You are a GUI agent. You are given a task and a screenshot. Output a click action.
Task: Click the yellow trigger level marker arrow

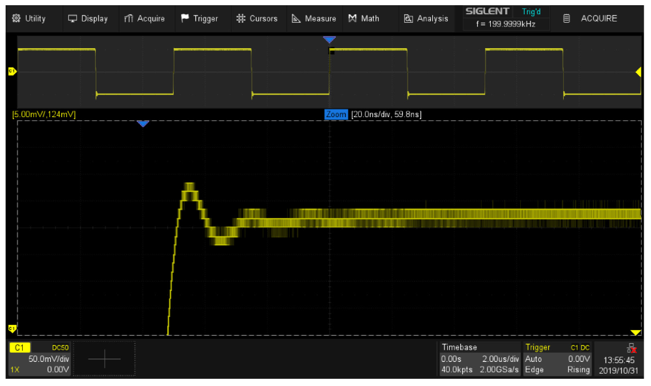(638, 72)
